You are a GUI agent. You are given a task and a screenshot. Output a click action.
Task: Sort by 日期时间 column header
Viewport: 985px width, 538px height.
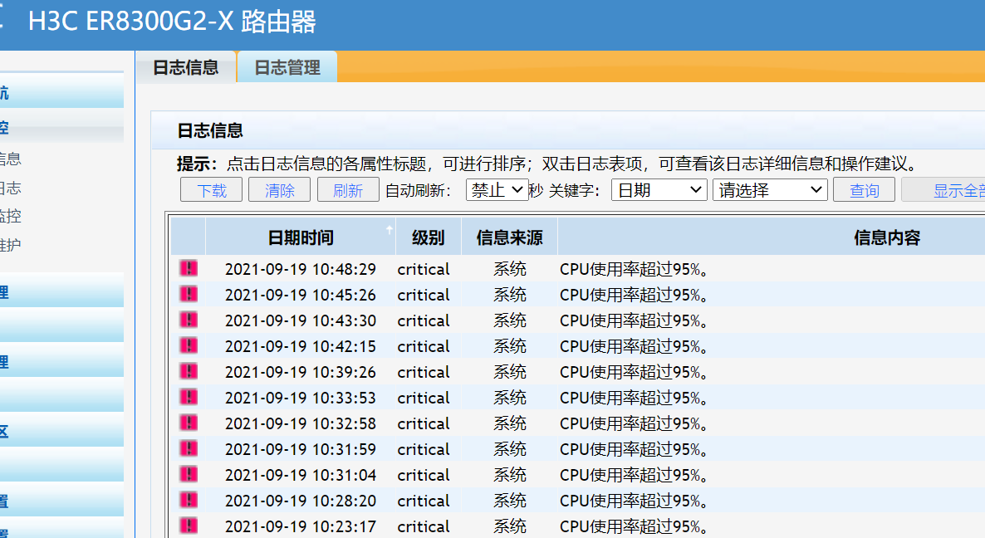(x=301, y=237)
